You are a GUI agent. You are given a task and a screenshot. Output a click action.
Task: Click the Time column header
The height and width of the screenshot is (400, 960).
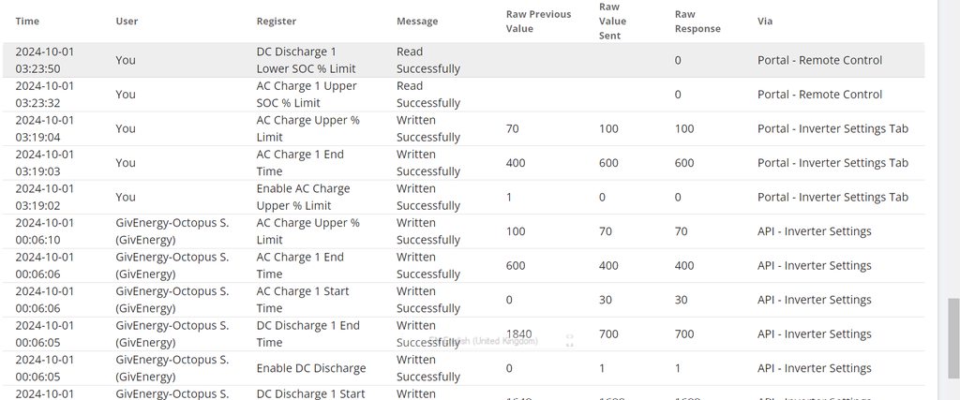(27, 21)
